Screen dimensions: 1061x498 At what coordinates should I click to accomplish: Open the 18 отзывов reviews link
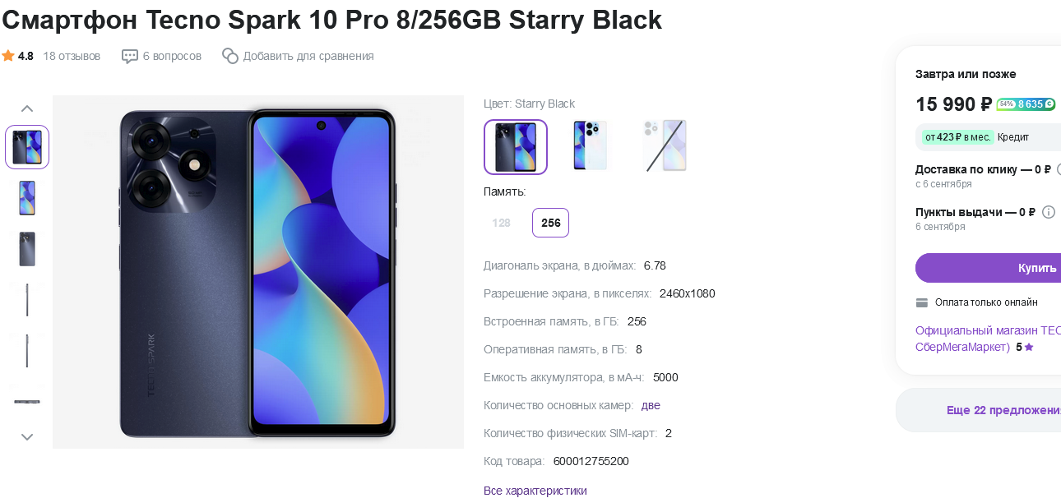point(72,56)
